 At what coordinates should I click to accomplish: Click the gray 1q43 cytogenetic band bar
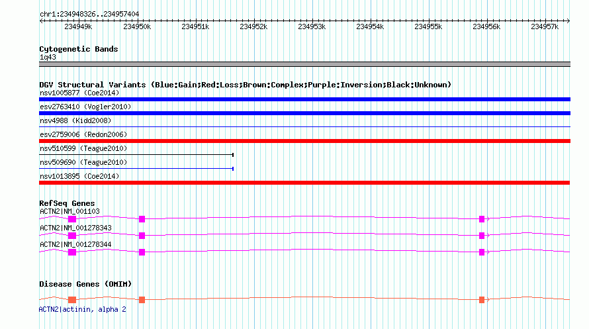coord(304,64)
